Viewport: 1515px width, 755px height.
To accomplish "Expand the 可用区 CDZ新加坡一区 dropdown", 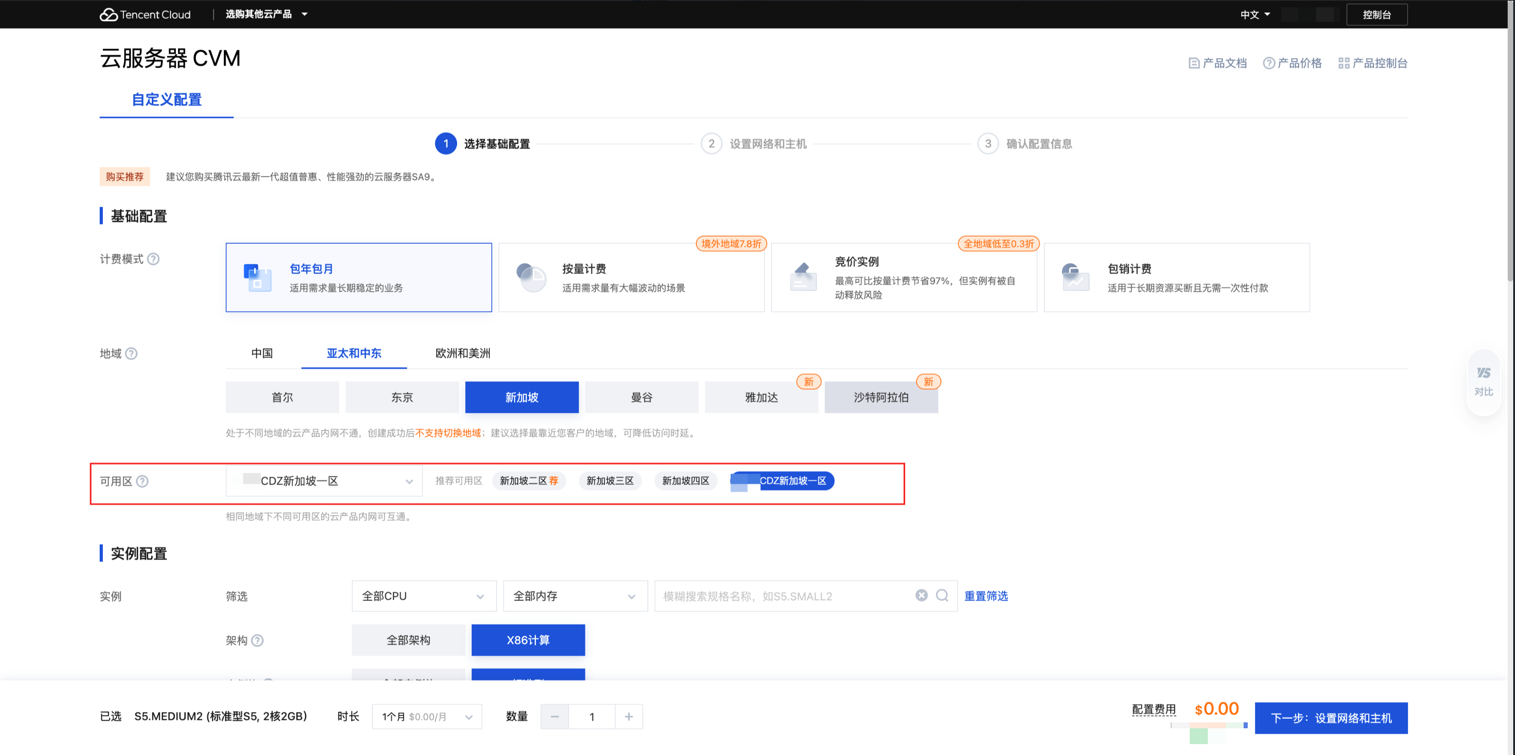I will pyautogui.click(x=324, y=481).
